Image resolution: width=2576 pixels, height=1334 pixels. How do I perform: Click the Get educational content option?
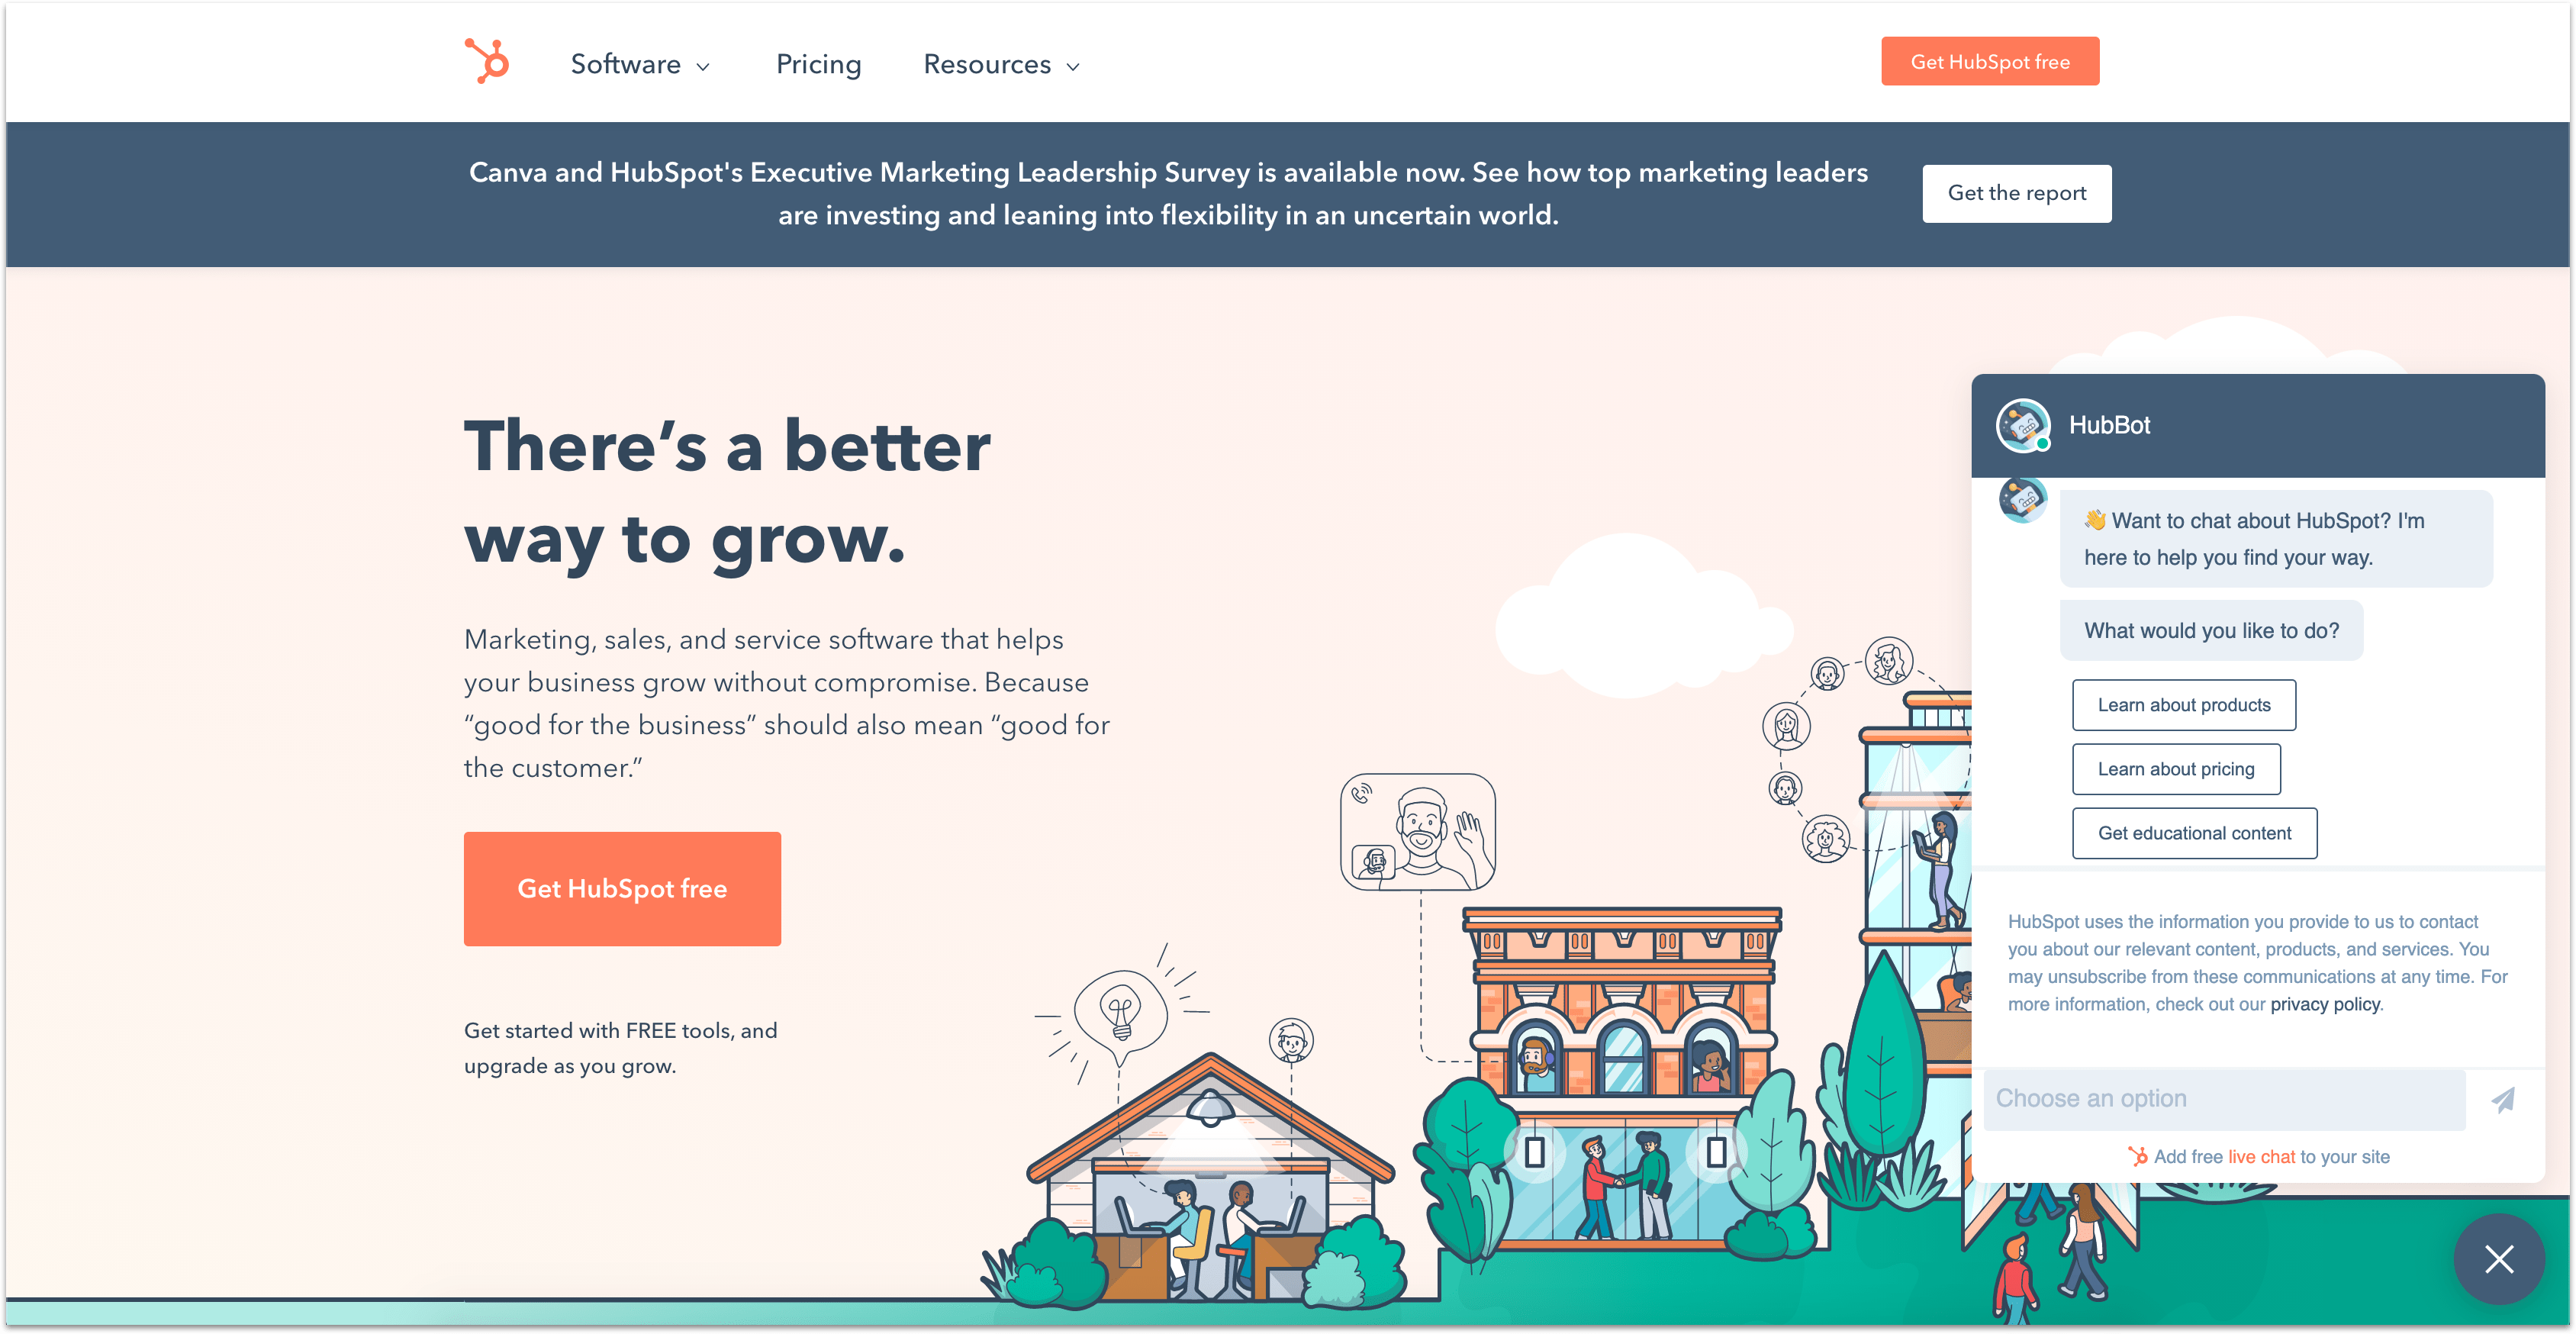point(2194,832)
